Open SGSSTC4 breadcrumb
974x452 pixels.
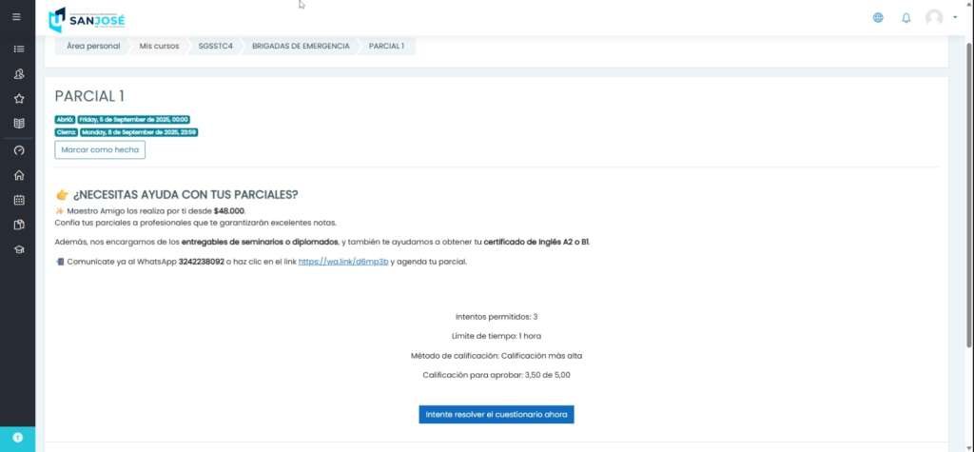(216, 46)
